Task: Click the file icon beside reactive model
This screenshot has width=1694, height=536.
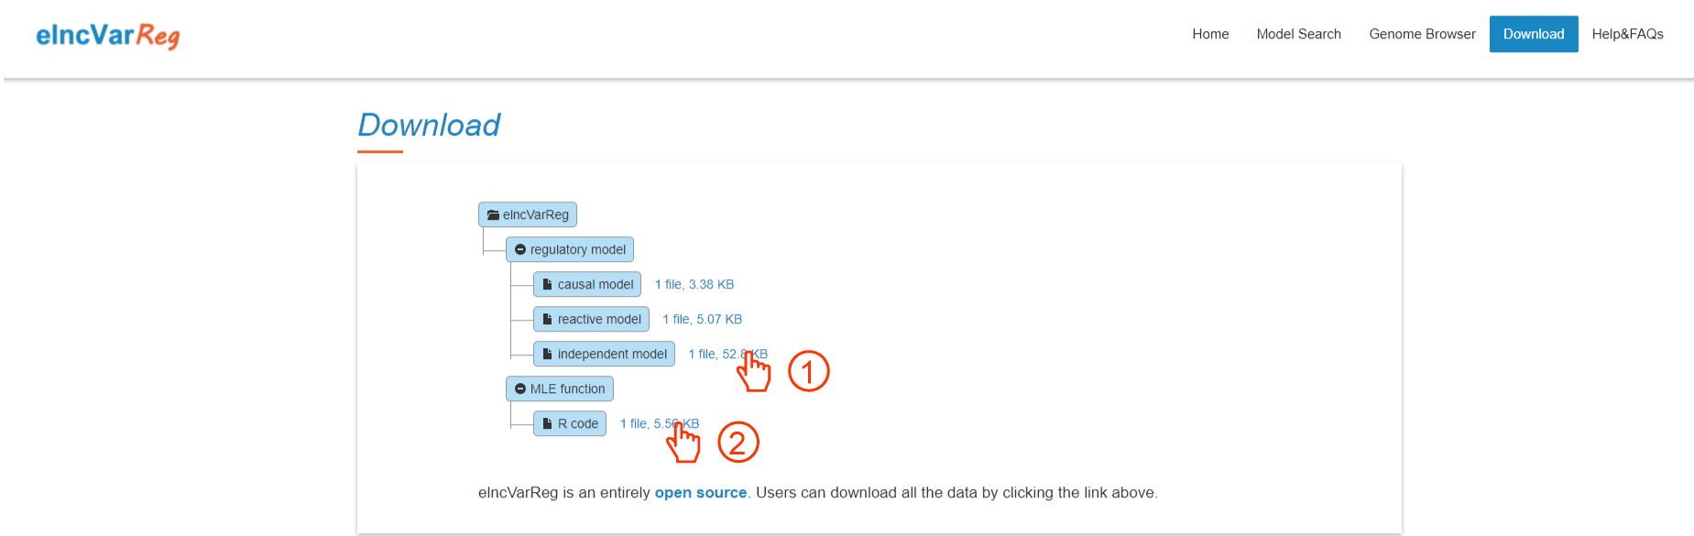Action: 548,320
